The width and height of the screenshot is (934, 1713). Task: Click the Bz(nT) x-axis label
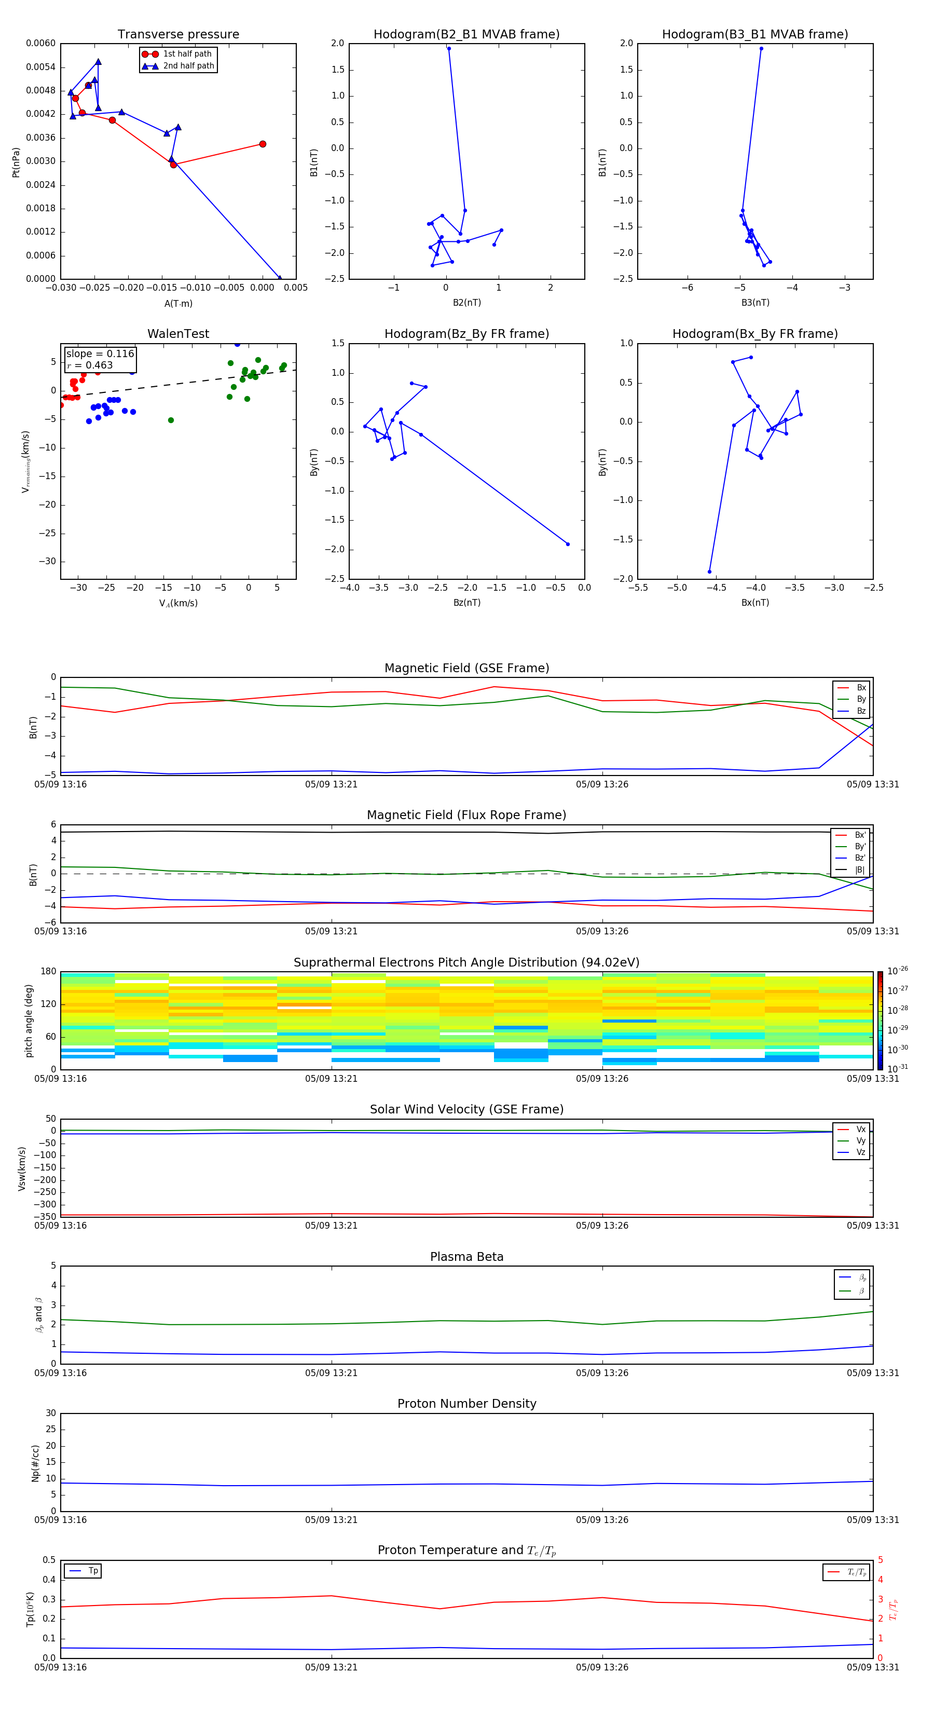tap(466, 603)
